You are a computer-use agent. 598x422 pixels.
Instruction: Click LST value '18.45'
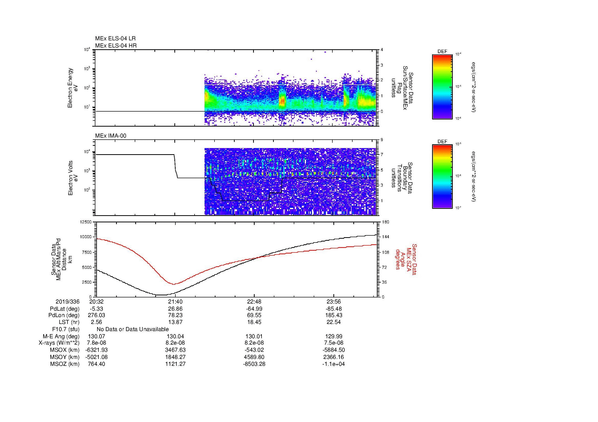[x=254, y=322]
